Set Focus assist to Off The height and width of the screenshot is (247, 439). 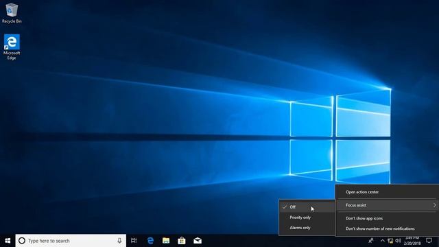click(307, 207)
